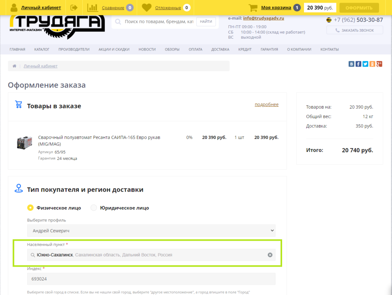
Task: Open КОНТАКТЫ menu item
Action: 330,49
